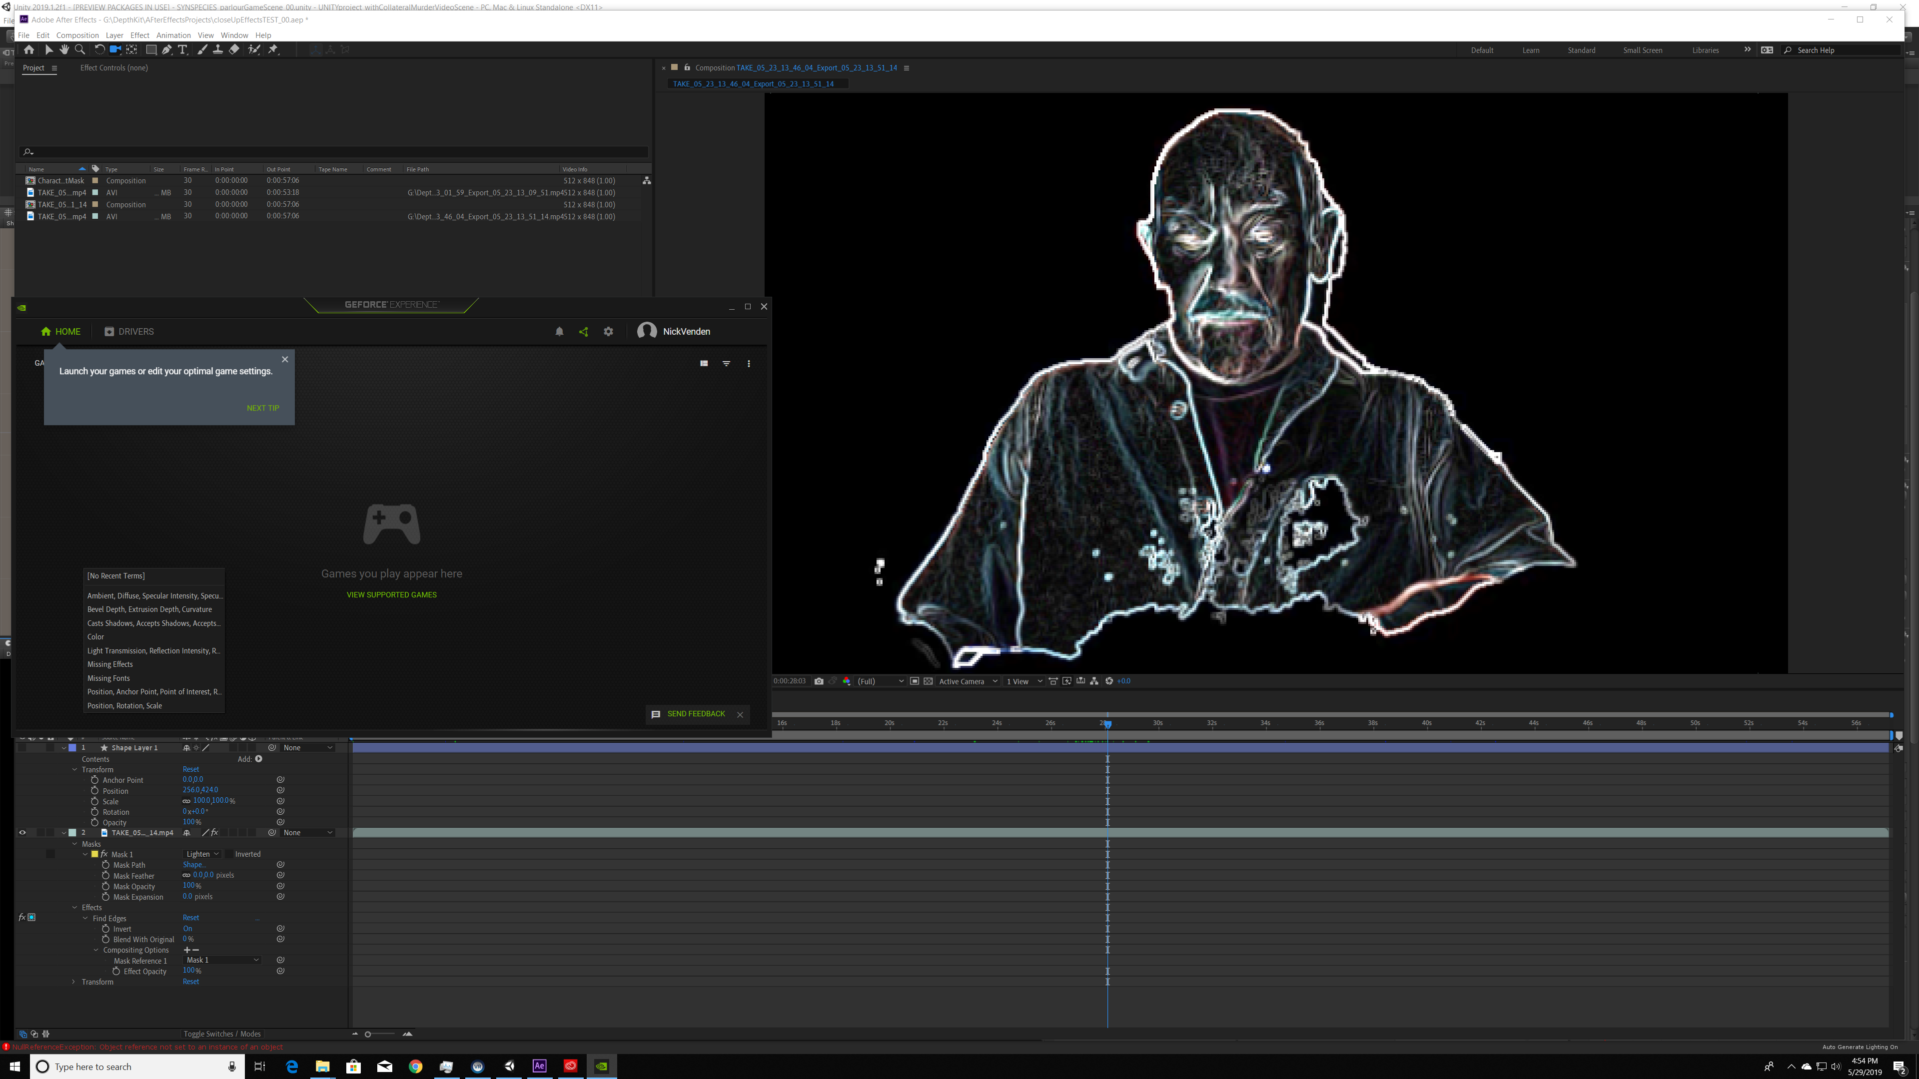The height and width of the screenshot is (1079, 1919).
Task: Select the Hand tool
Action: (64, 50)
